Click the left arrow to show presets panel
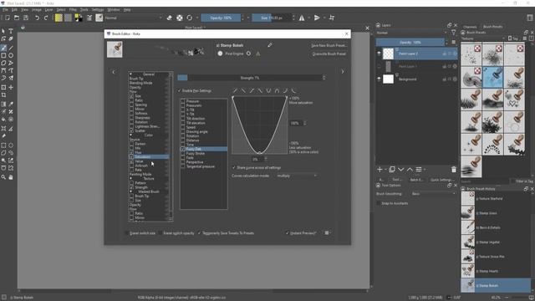 pos(114,72)
